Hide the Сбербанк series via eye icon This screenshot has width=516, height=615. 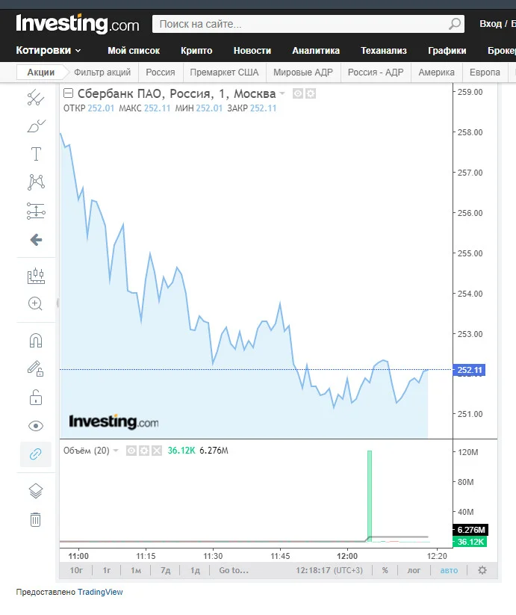click(298, 93)
